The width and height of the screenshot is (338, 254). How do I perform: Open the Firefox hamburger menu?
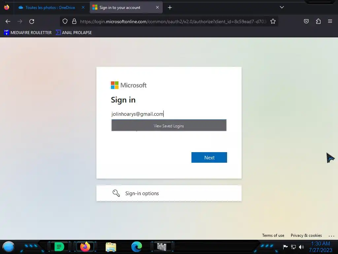(x=330, y=21)
